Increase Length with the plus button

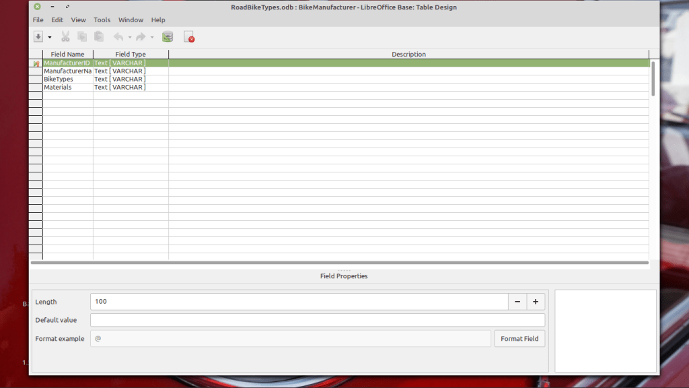coord(536,302)
